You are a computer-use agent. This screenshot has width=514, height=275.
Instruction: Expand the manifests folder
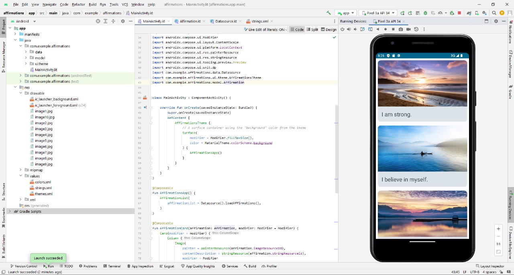pyautogui.click(x=15, y=35)
